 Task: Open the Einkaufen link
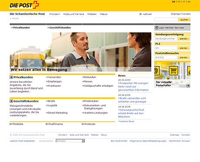tap(89, 77)
